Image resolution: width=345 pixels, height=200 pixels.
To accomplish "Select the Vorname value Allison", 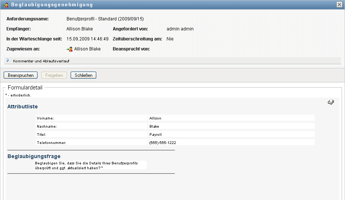I will [155, 118].
